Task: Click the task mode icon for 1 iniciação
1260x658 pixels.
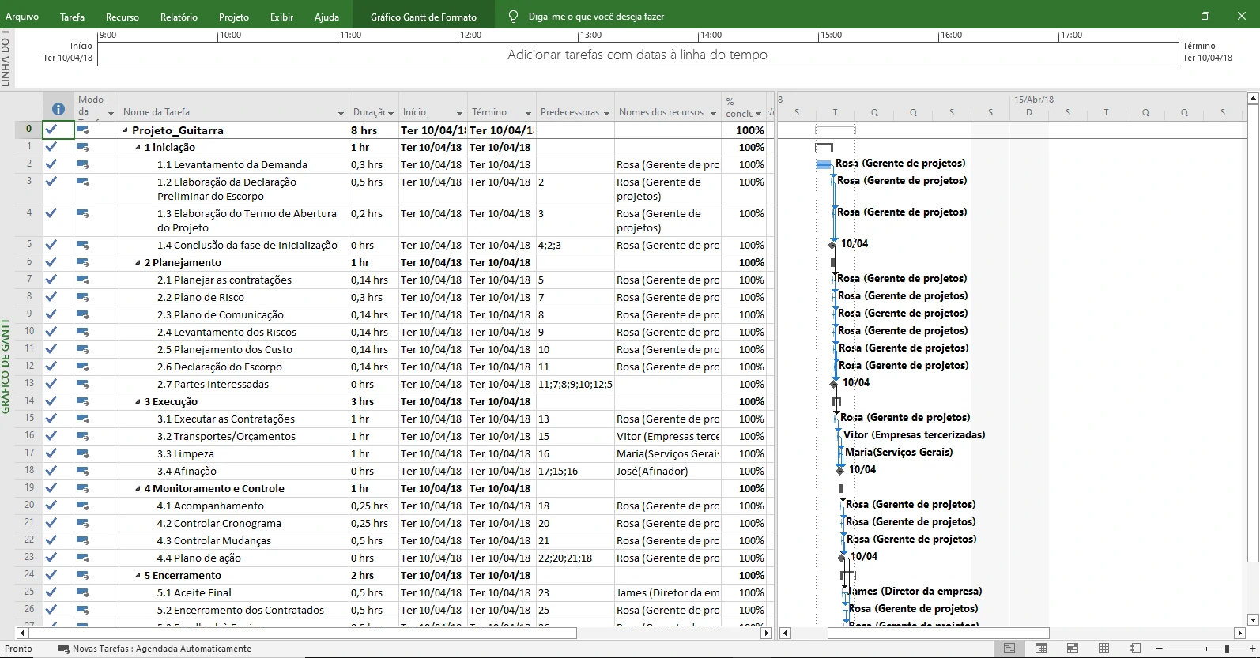Action: (83, 147)
